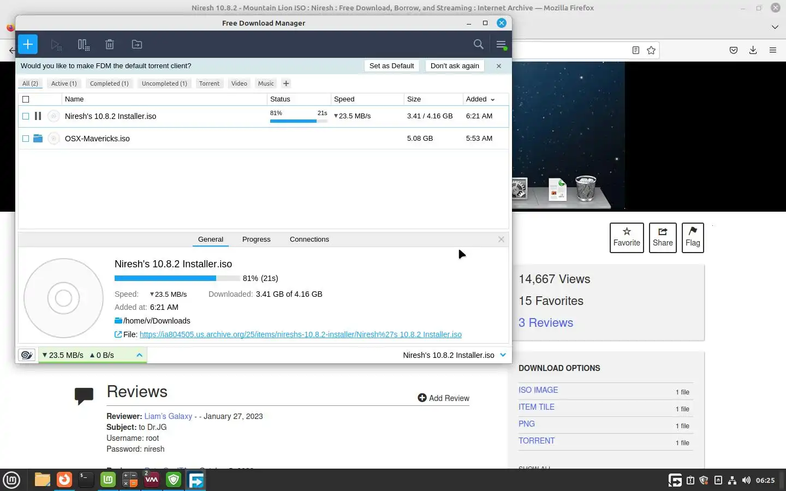Open the archive.org file URL link
Viewport: 786px width, 491px height.
coord(301,334)
